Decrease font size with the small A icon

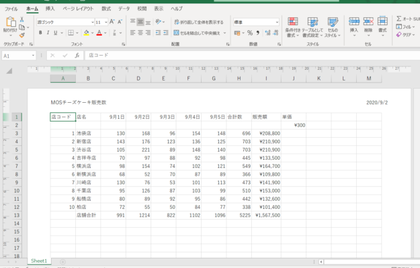click(x=120, y=22)
